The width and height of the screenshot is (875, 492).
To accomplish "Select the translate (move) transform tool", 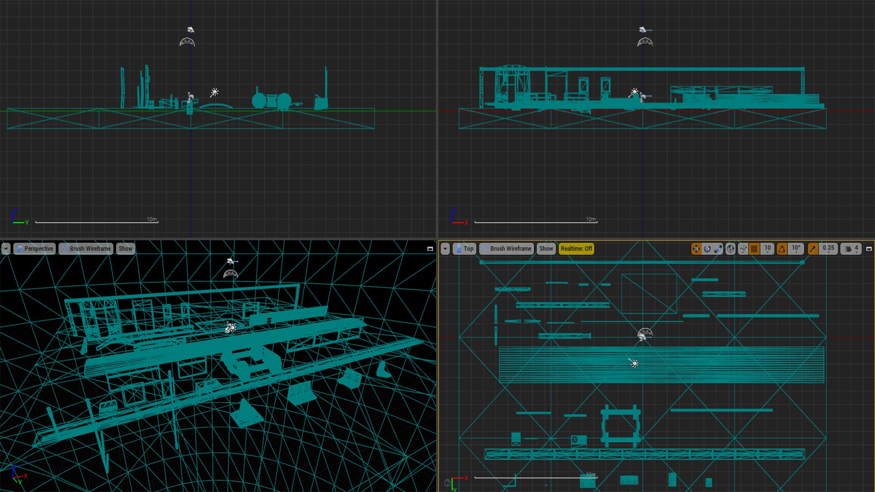I will pyautogui.click(x=696, y=249).
